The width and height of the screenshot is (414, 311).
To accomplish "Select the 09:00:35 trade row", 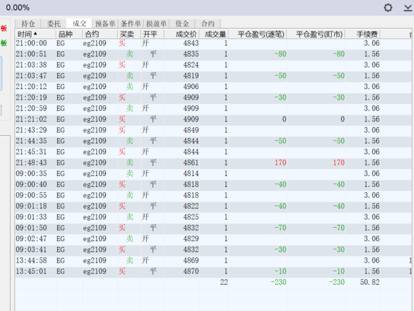I will 213,174.
